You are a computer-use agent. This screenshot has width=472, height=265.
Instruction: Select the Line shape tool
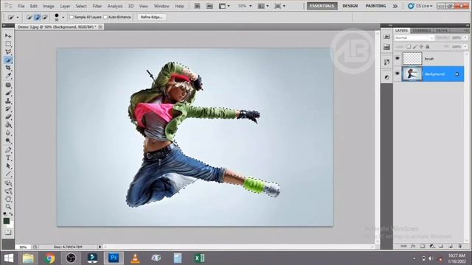8,174
